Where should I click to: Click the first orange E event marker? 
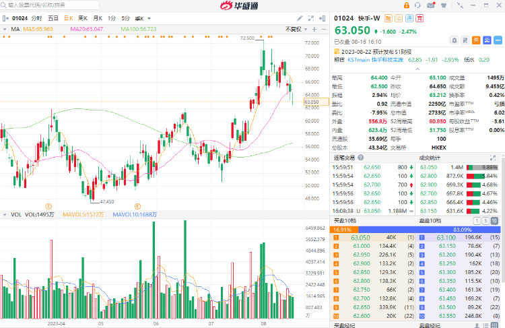(x=48, y=206)
